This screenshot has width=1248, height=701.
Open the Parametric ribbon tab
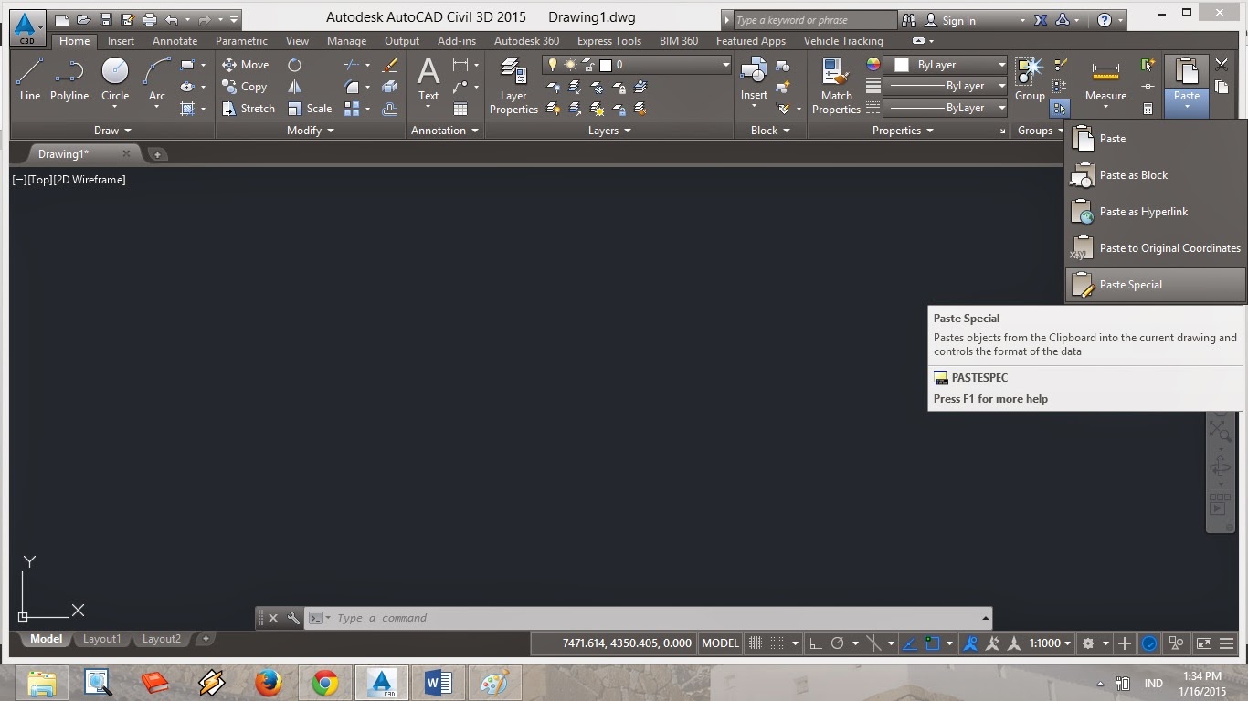[241, 41]
